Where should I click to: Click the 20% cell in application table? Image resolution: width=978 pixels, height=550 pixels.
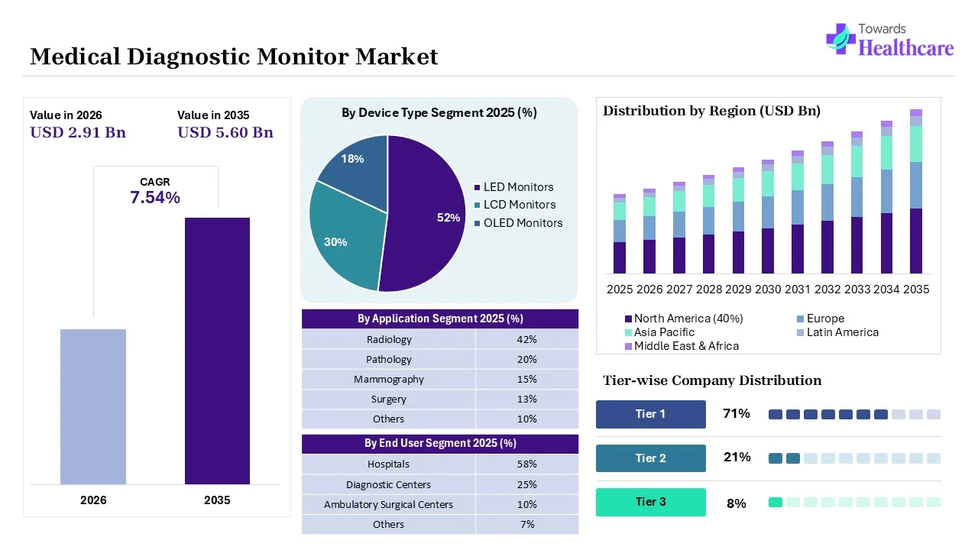coord(527,359)
